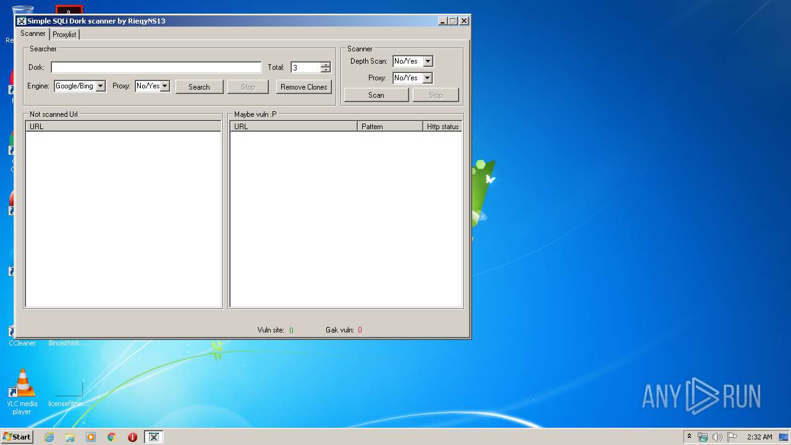Start the dork Search button

[x=199, y=87]
